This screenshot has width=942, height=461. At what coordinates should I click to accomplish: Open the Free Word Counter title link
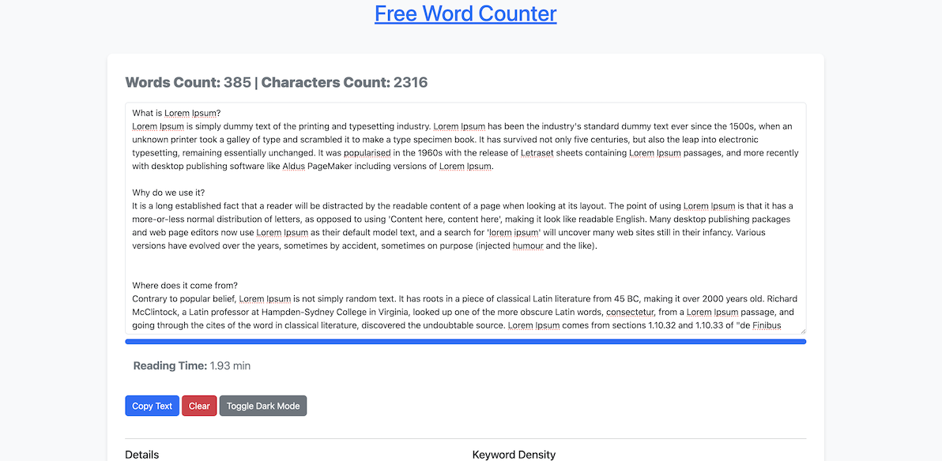[465, 13]
